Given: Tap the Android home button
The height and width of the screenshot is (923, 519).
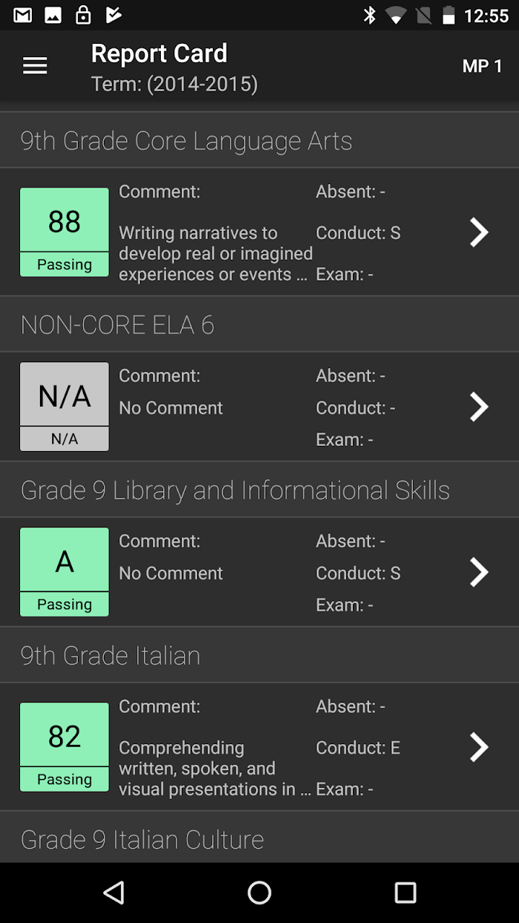Looking at the screenshot, I should coord(259,893).
